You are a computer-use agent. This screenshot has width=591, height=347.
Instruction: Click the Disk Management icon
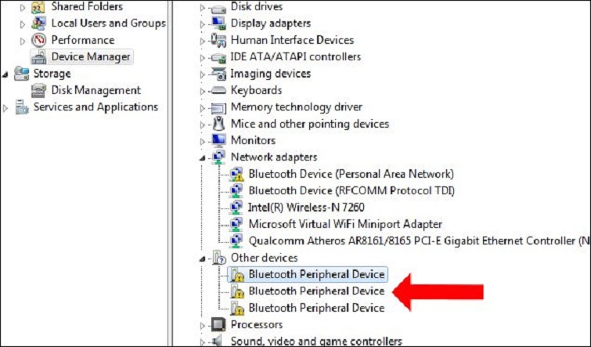tap(39, 90)
